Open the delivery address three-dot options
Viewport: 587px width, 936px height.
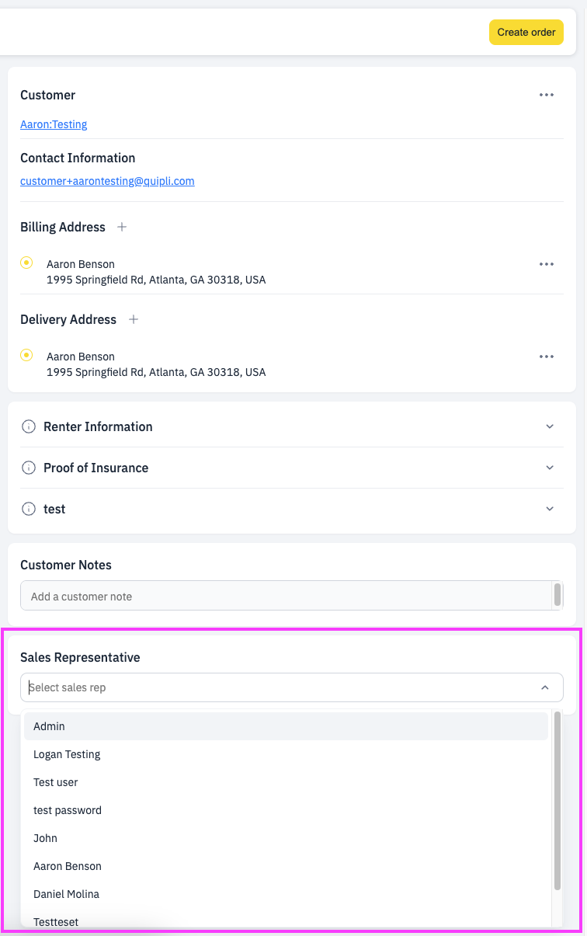coord(547,357)
